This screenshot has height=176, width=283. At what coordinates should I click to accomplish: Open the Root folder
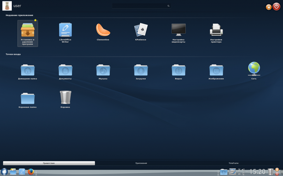(x=28, y=100)
